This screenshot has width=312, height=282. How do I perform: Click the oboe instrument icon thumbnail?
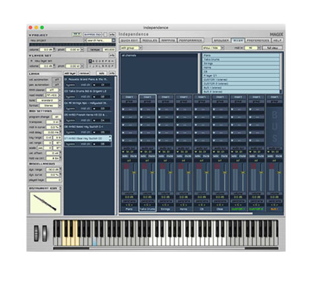click(x=45, y=203)
